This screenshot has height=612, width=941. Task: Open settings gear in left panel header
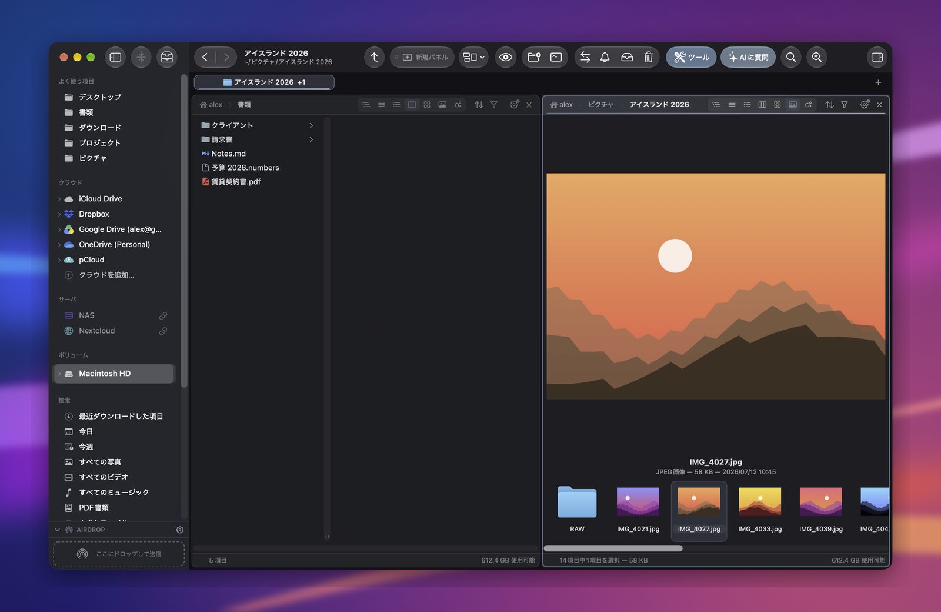[514, 105]
